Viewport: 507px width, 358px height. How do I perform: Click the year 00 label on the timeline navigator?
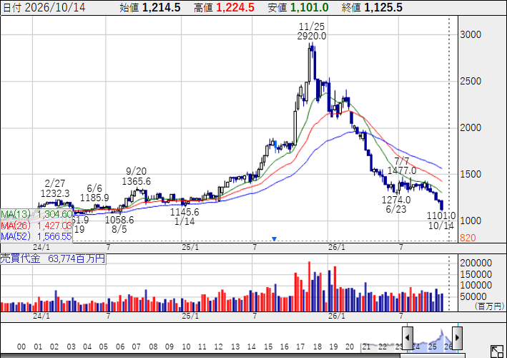tap(21, 347)
